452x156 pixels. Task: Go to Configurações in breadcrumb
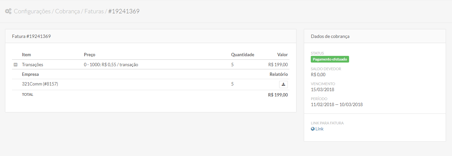pyautogui.click(x=32, y=11)
